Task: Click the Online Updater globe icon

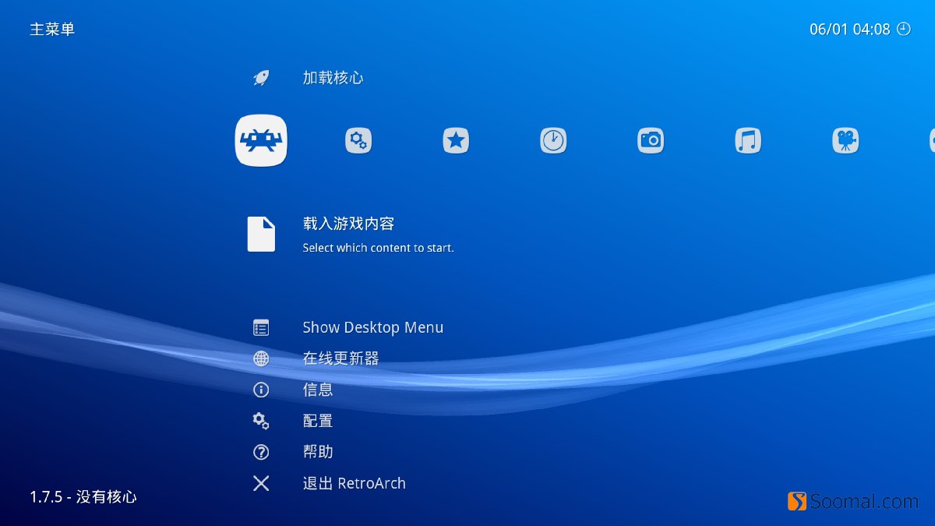Action: click(261, 358)
